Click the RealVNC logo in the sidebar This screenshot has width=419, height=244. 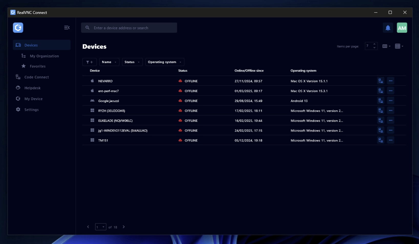coord(18,28)
